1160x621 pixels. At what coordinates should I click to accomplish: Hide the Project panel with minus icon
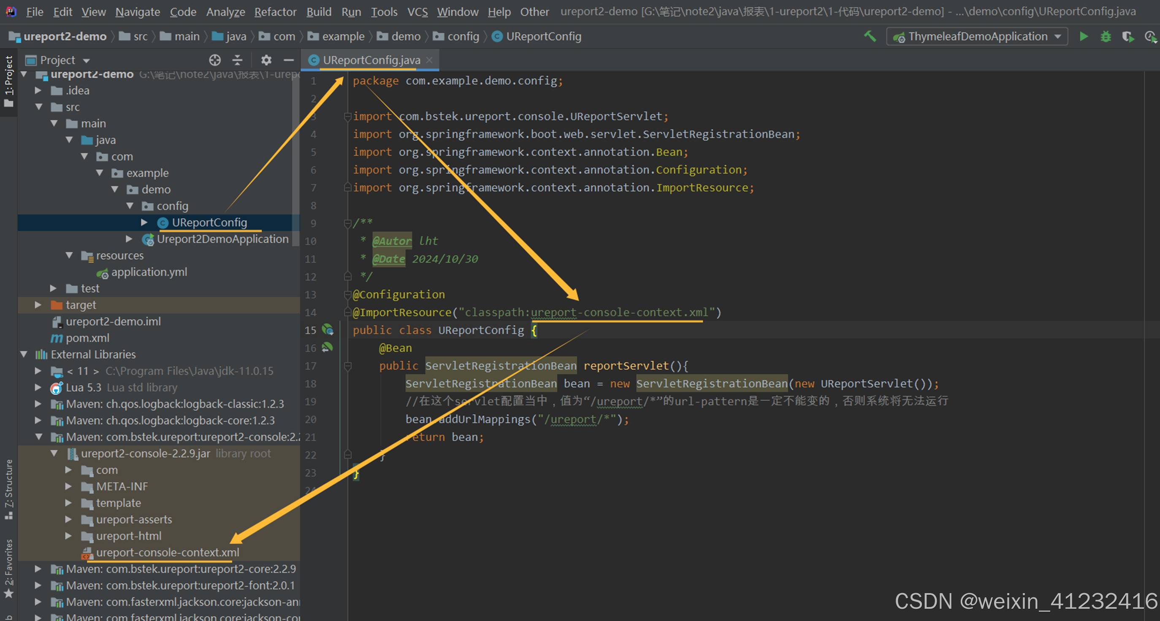coord(289,60)
